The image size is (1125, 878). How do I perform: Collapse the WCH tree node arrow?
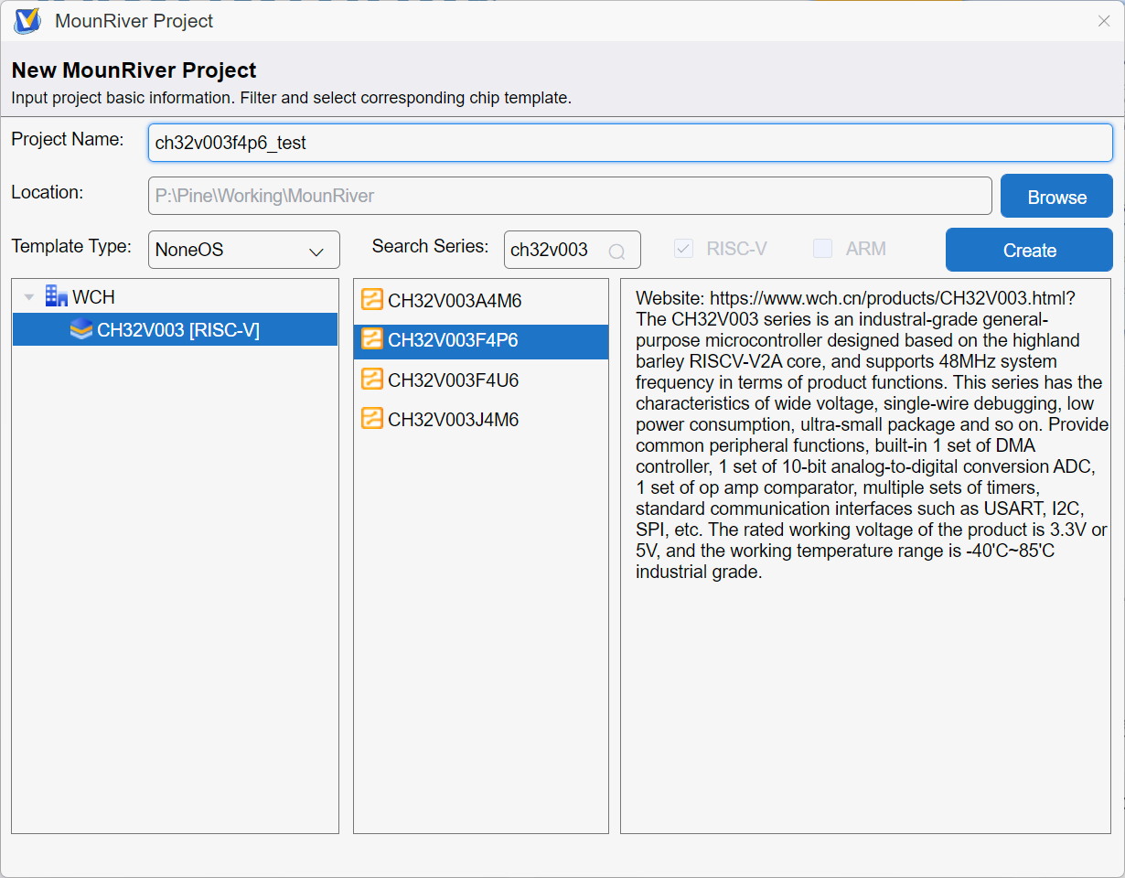[29, 297]
